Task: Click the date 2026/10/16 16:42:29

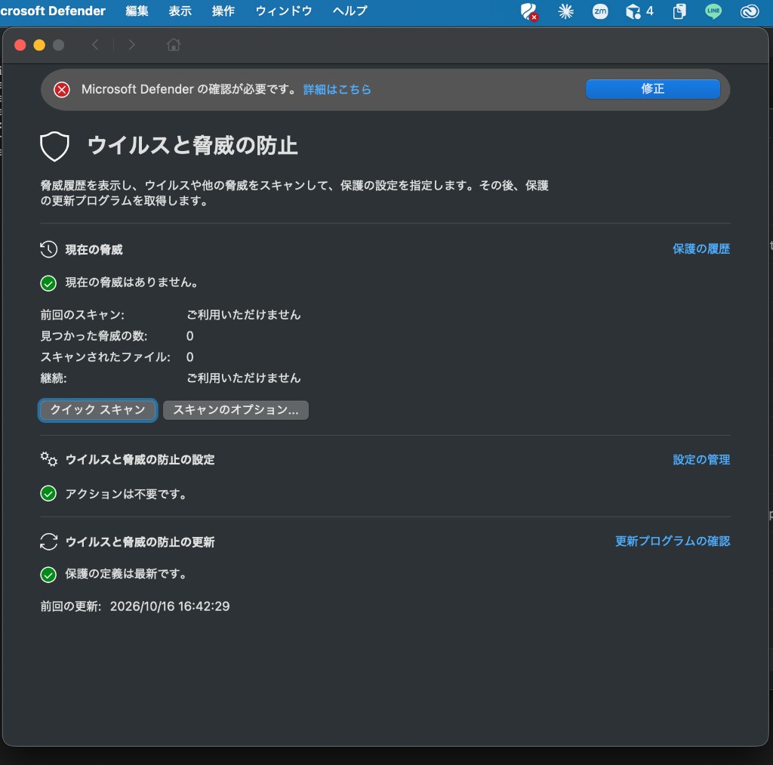Action: [x=170, y=606]
